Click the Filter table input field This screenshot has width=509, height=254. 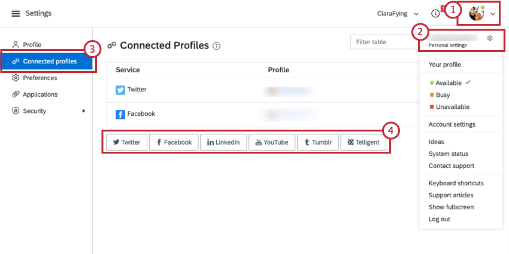(384, 42)
